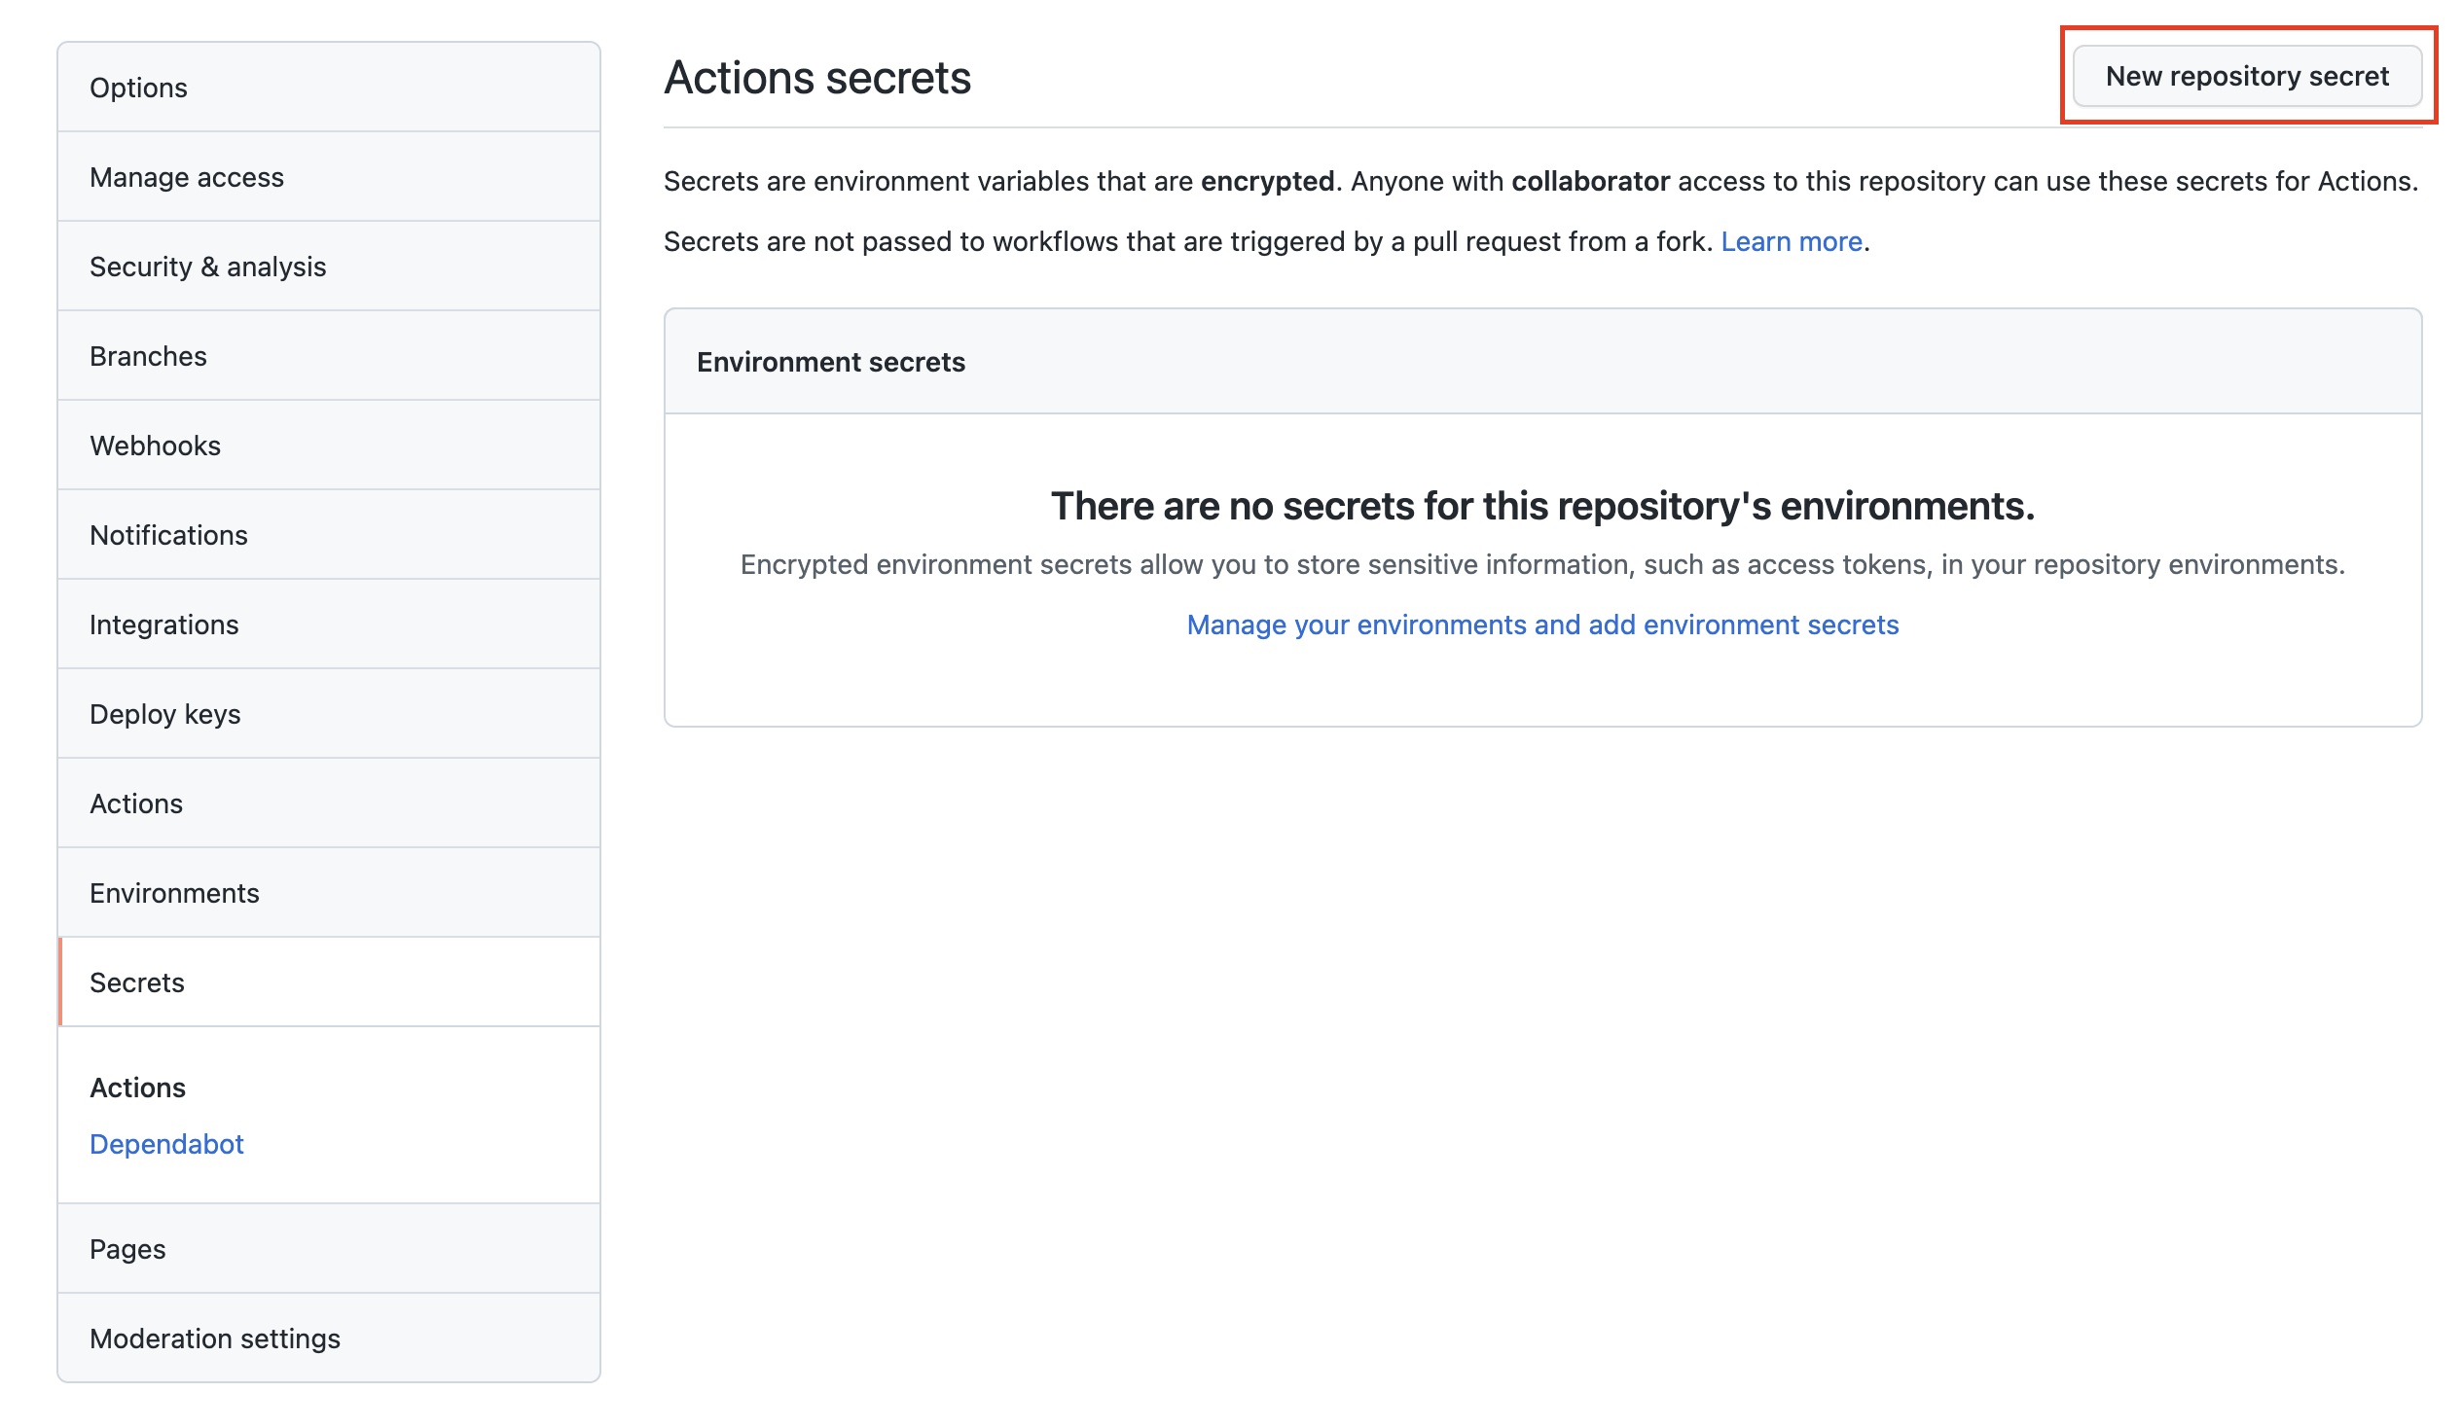The width and height of the screenshot is (2462, 1428).
Task: Open the Webhooks settings
Action: click(156, 446)
